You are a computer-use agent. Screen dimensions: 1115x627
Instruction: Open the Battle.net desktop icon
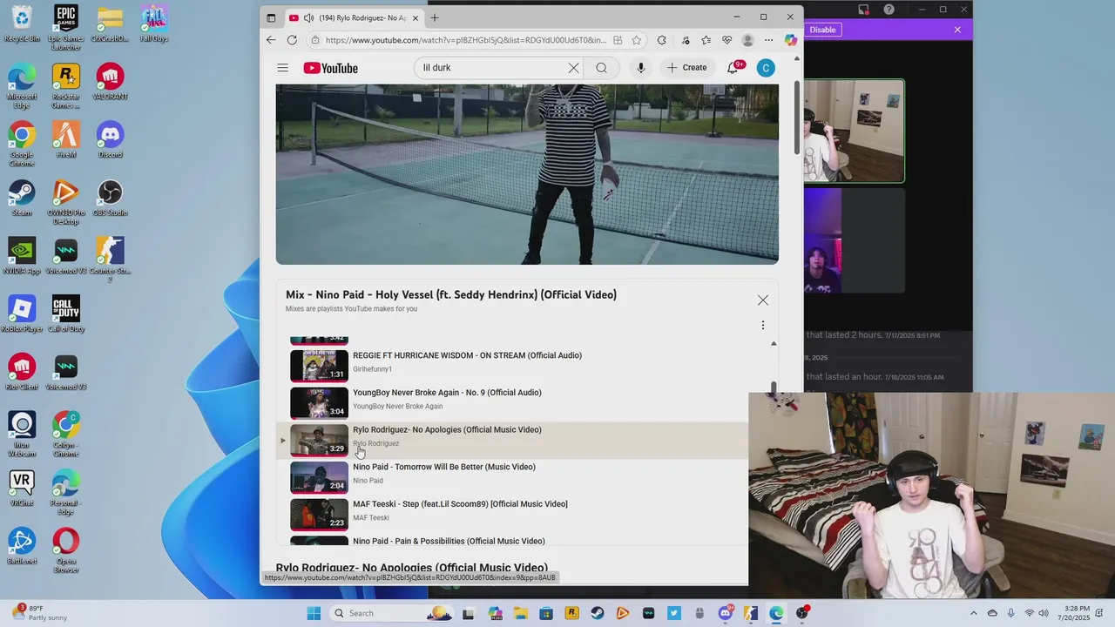point(22,546)
